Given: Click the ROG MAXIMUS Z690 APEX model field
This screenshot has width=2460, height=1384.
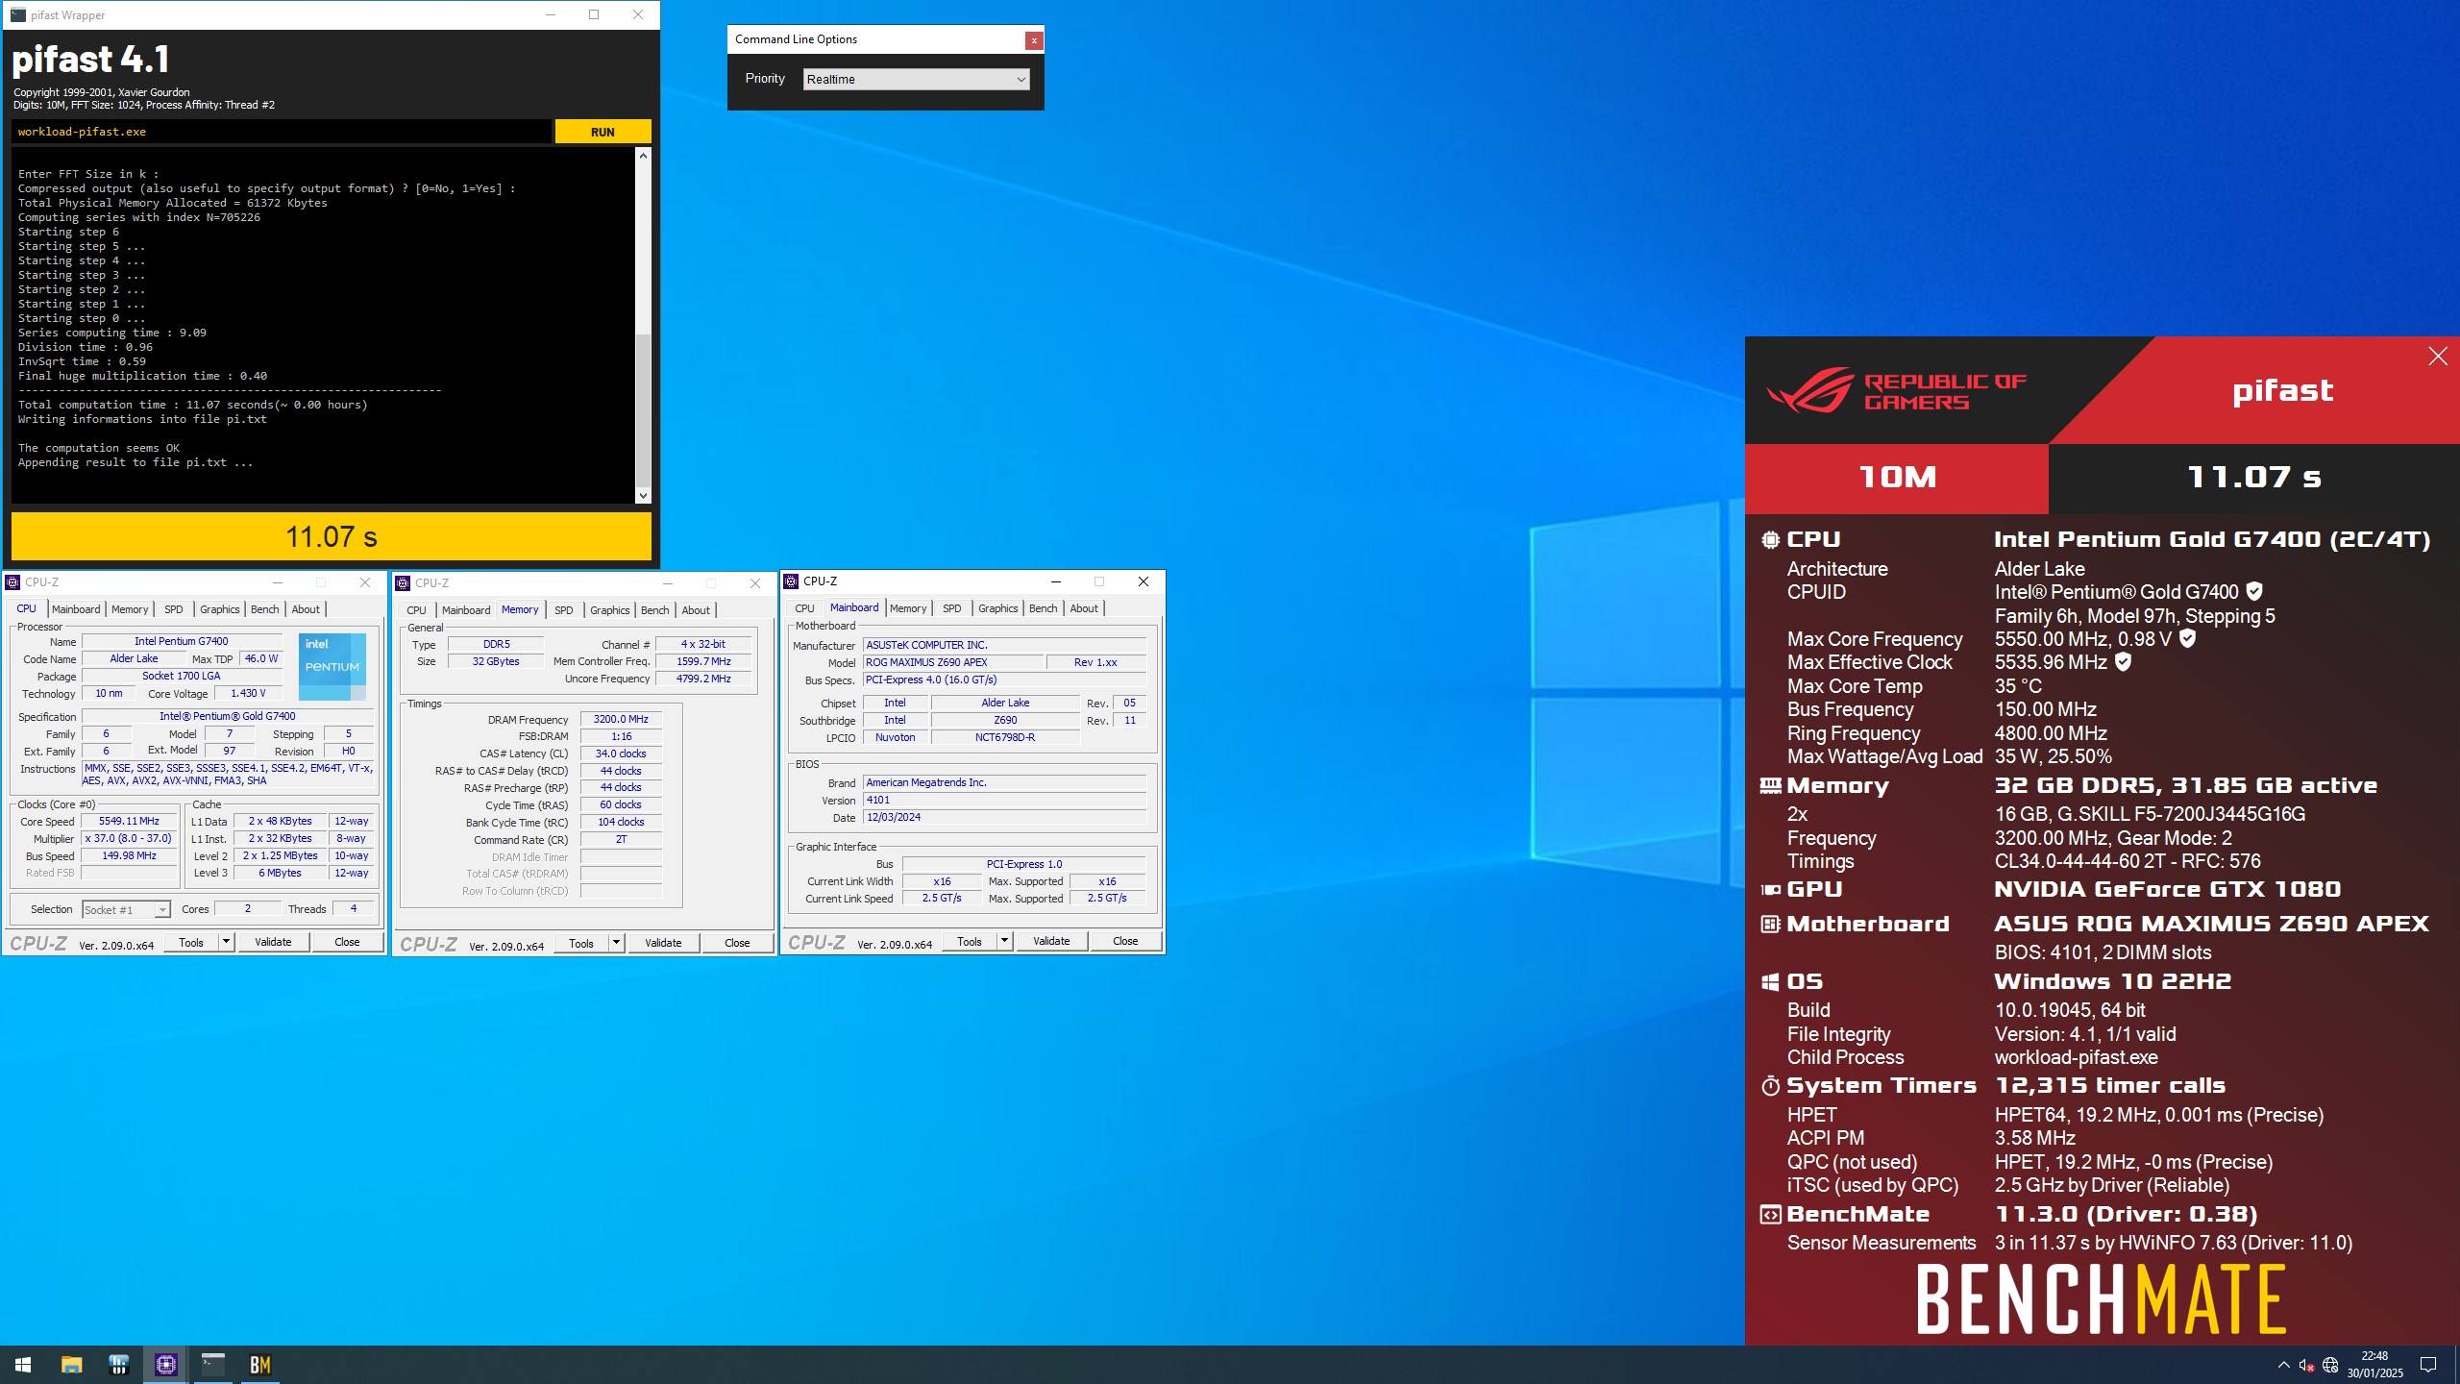Looking at the screenshot, I should click(x=952, y=662).
